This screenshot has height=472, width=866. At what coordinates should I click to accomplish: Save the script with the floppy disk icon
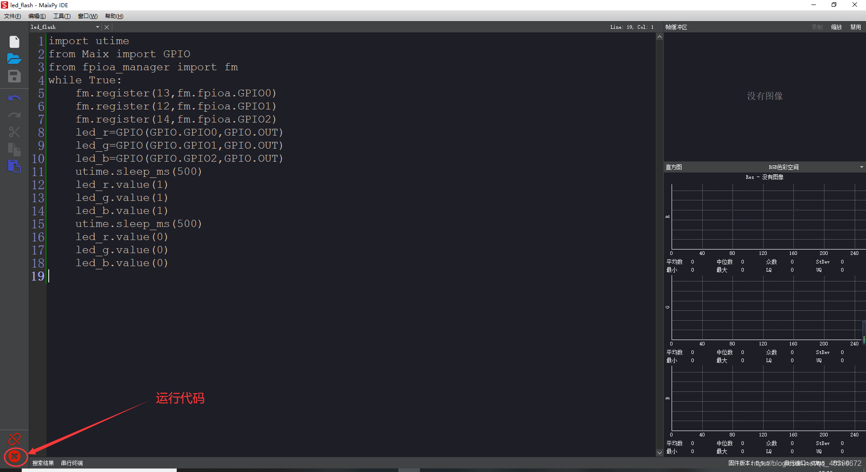pos(14,76)
